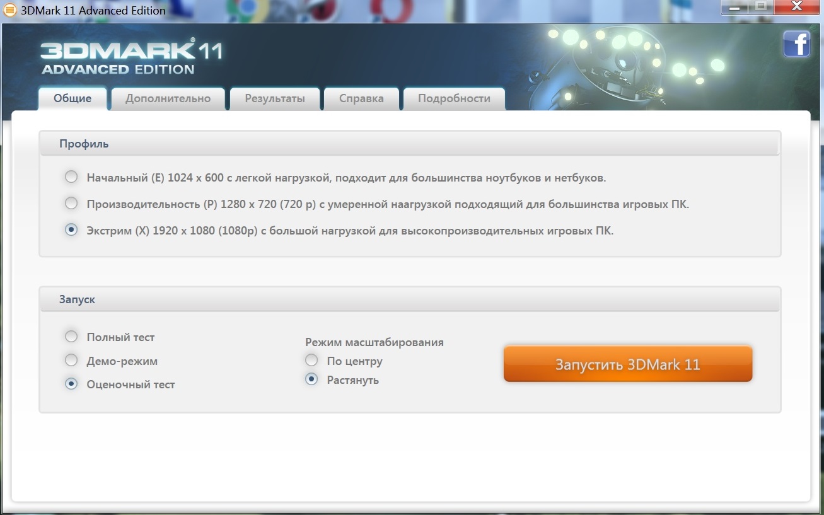Screen dimensions: 824x515
Task: Click the Запуск section header
Action: pyautogui.click(x=410, y=299)
